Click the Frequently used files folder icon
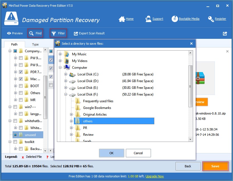The image size is (233, 181). (x=78, y=101)
